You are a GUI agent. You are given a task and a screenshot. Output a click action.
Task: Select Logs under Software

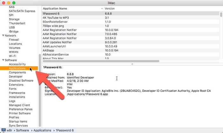12,101
